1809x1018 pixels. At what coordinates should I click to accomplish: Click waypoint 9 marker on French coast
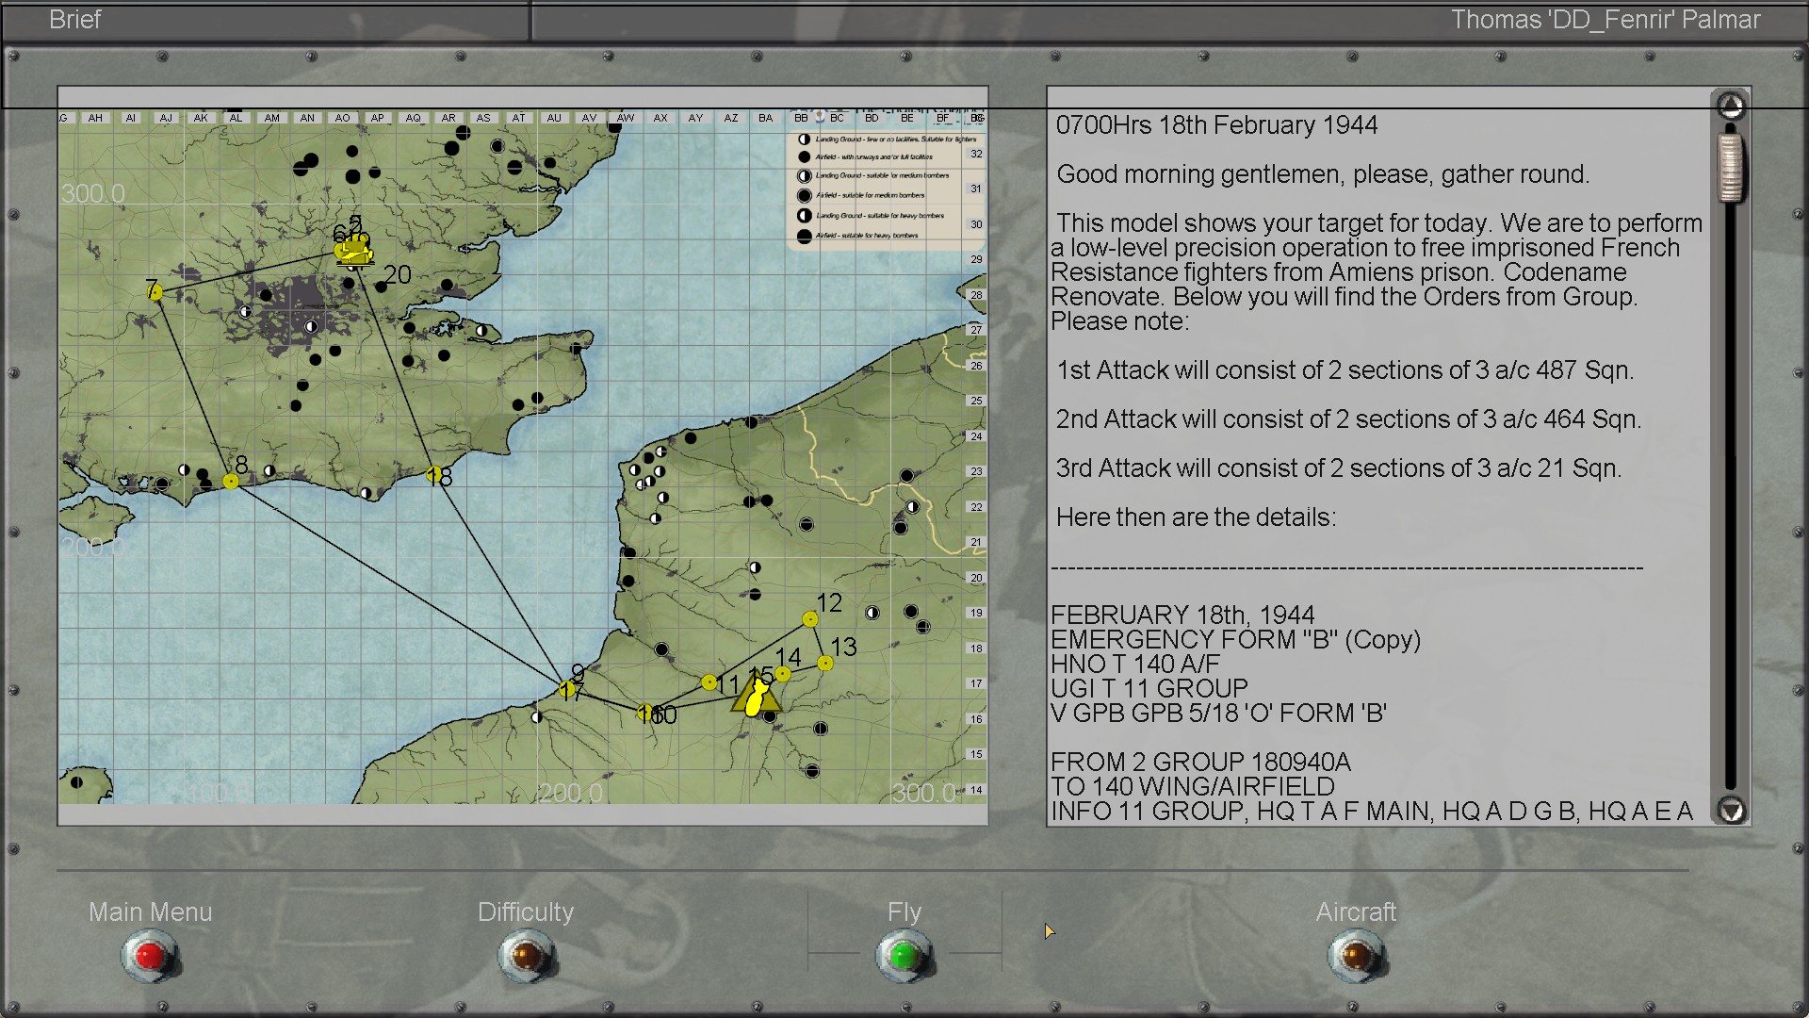click(567, 690)
